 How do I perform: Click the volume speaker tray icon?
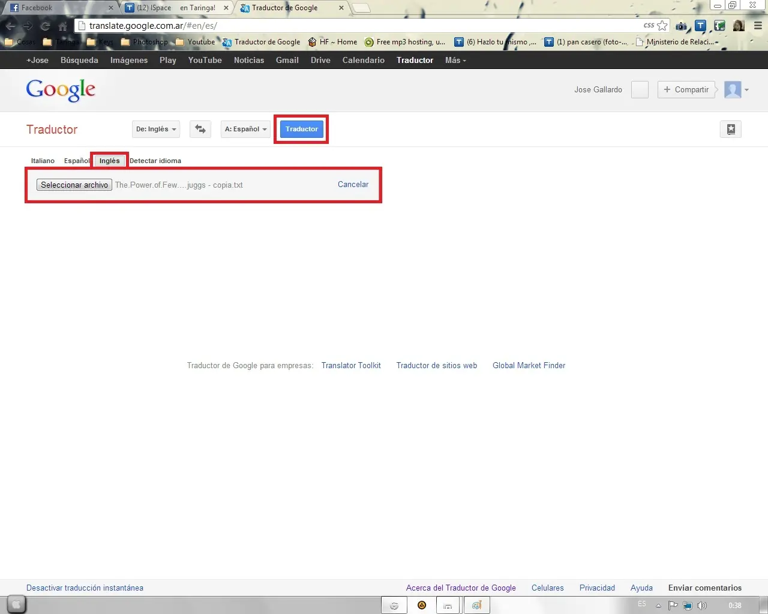click(702, 606)
